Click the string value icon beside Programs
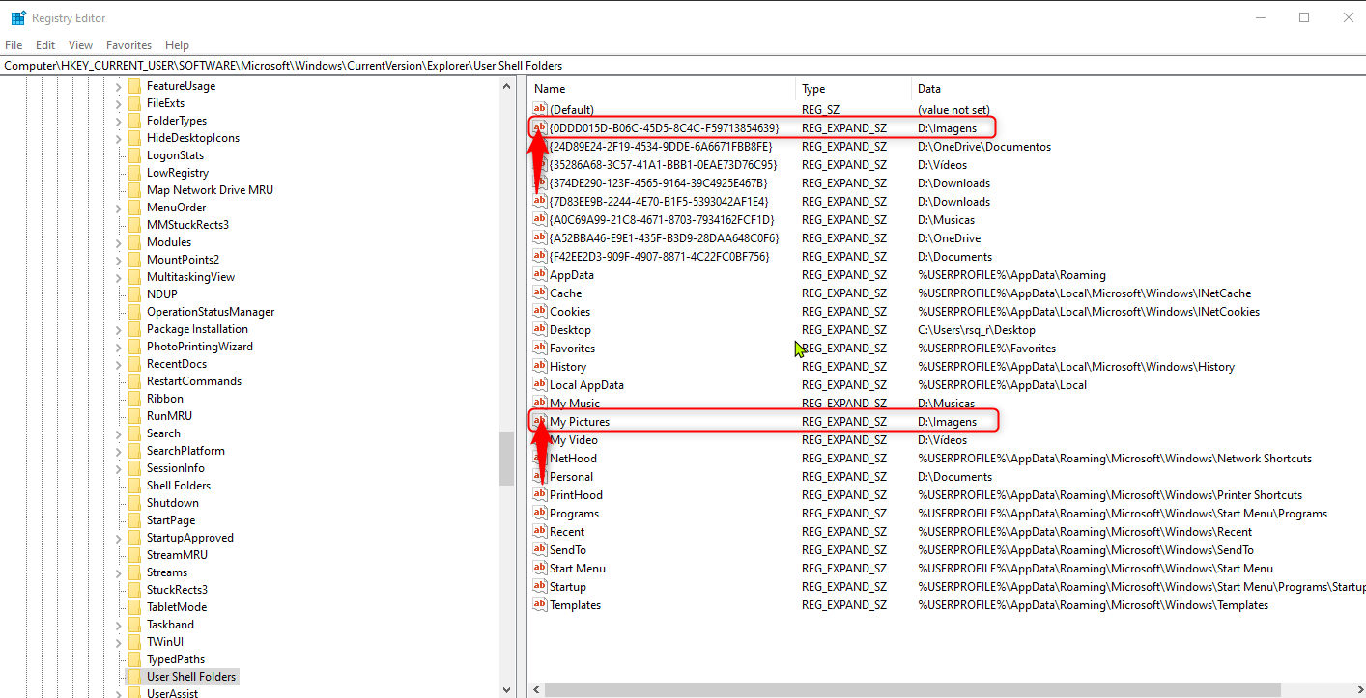Image resolution: width=1366 pixels, height=698 pixels. [x=540, y=513]
